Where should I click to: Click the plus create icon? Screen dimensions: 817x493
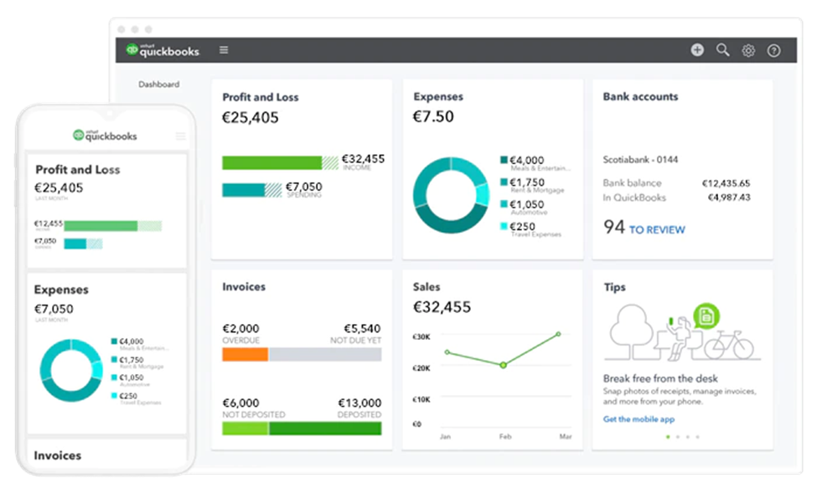(x=697, y=50)
